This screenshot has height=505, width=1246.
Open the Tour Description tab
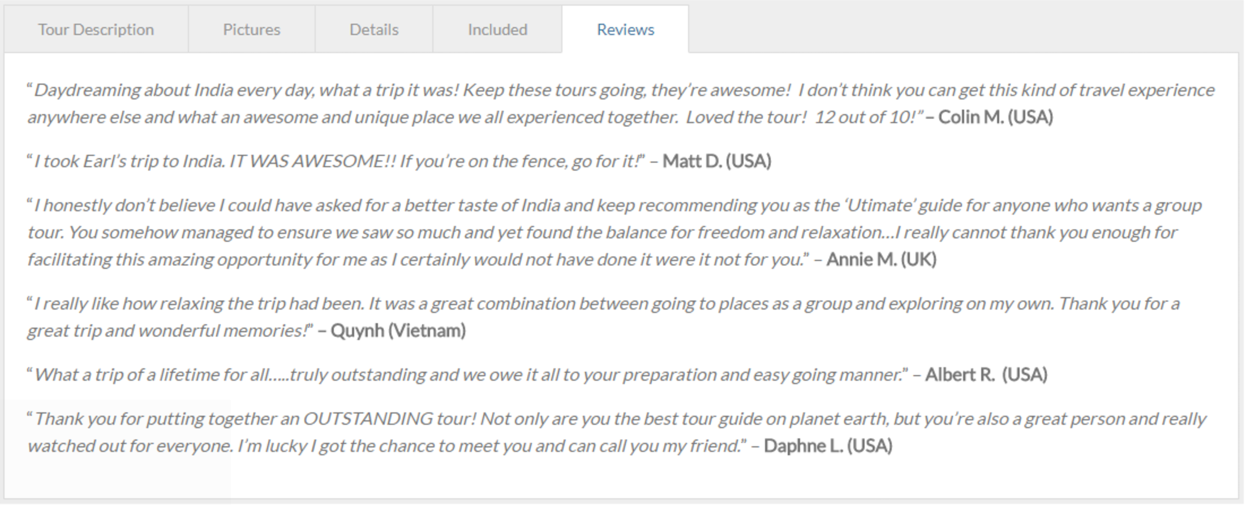(x=96, y=29)
